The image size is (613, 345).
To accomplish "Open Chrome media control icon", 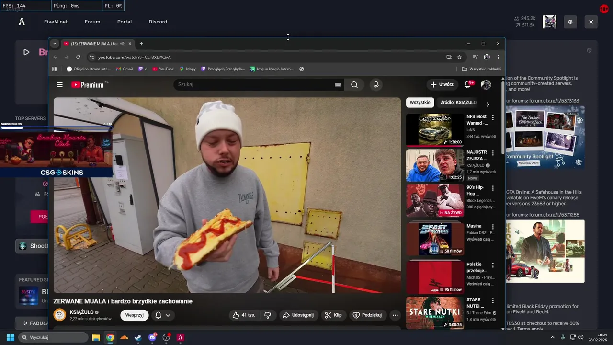I will [476, 57].
